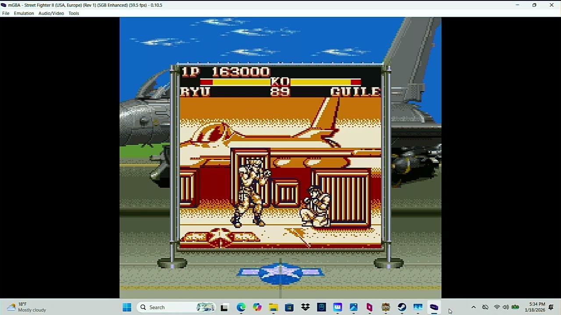
Task: Click the battery status tray icon
Action: (515, 307)
